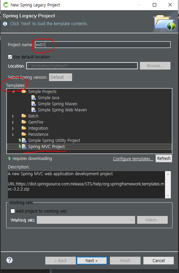Click the 'Simple Projects' folder label
Screen dimensions: 179x273
coord(43,92)
